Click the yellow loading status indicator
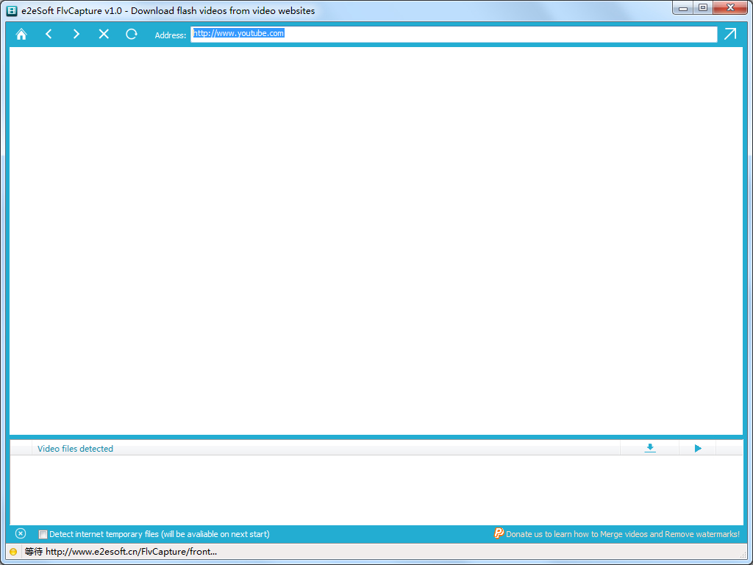The image size is (753, 565). click(x=13, y=552)
